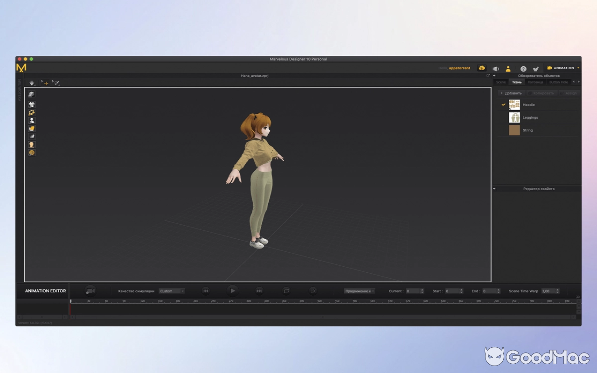Click the garment/shirt tool icon in the sidebar
Screen dimensions: 597x373
(31, 104)
